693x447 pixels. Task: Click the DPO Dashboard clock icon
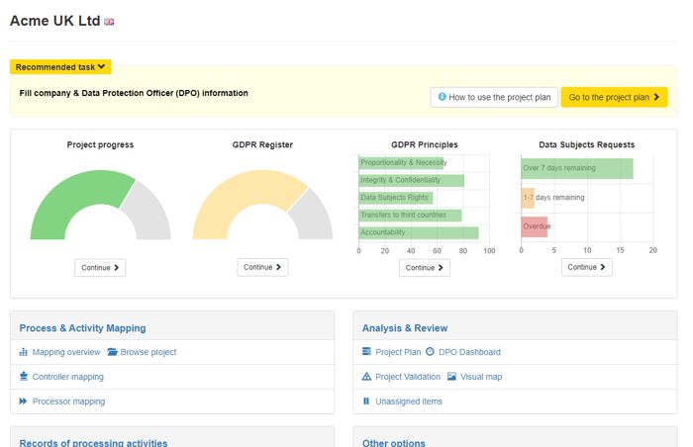[x=430, y=352]
